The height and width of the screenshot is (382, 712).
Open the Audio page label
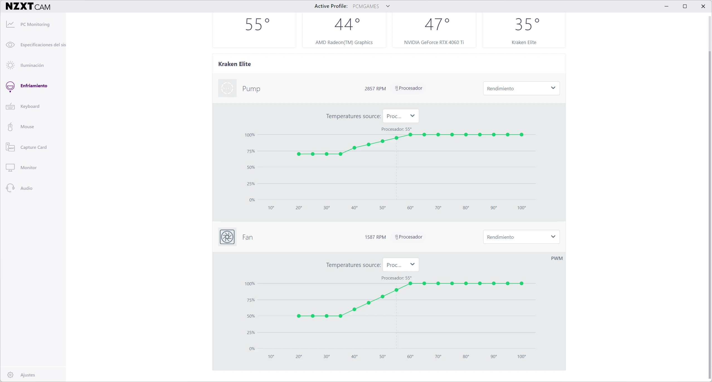[26, 188]
